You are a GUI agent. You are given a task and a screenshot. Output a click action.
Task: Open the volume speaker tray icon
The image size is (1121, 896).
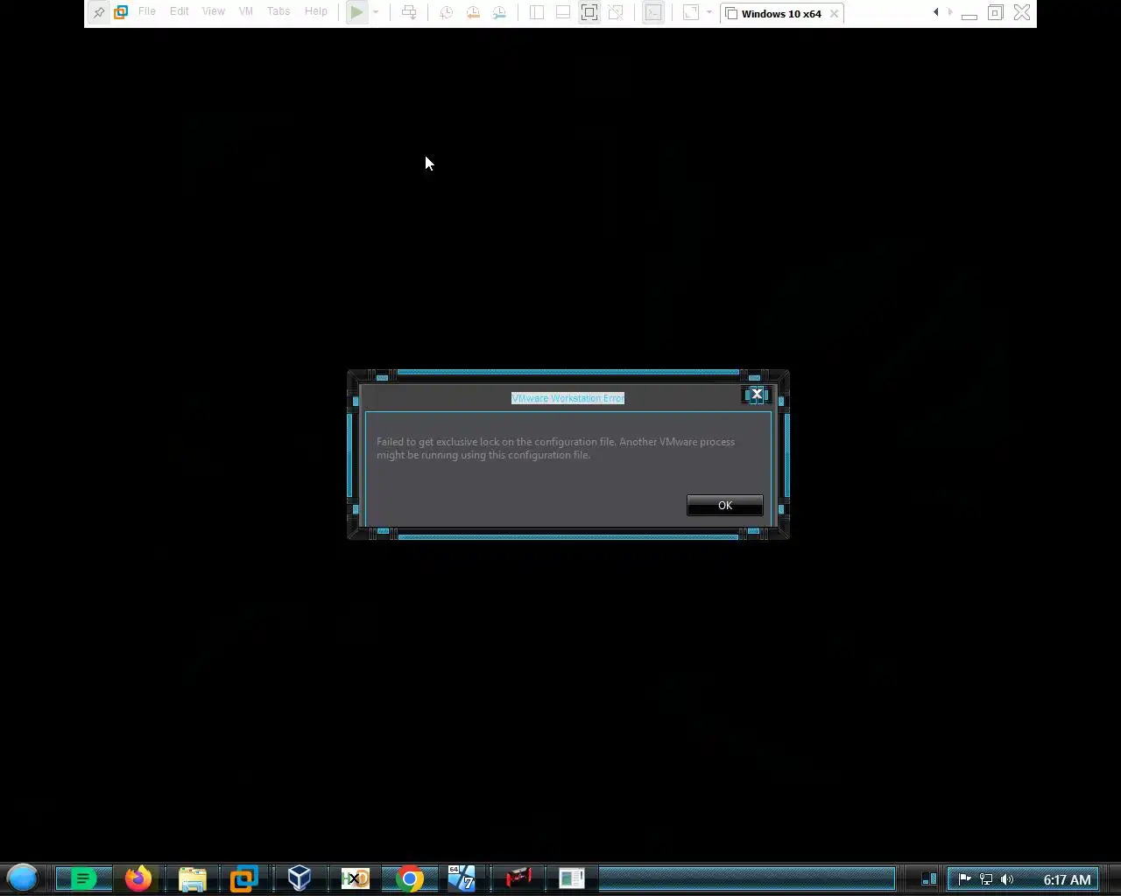(x=1007, y=879)
